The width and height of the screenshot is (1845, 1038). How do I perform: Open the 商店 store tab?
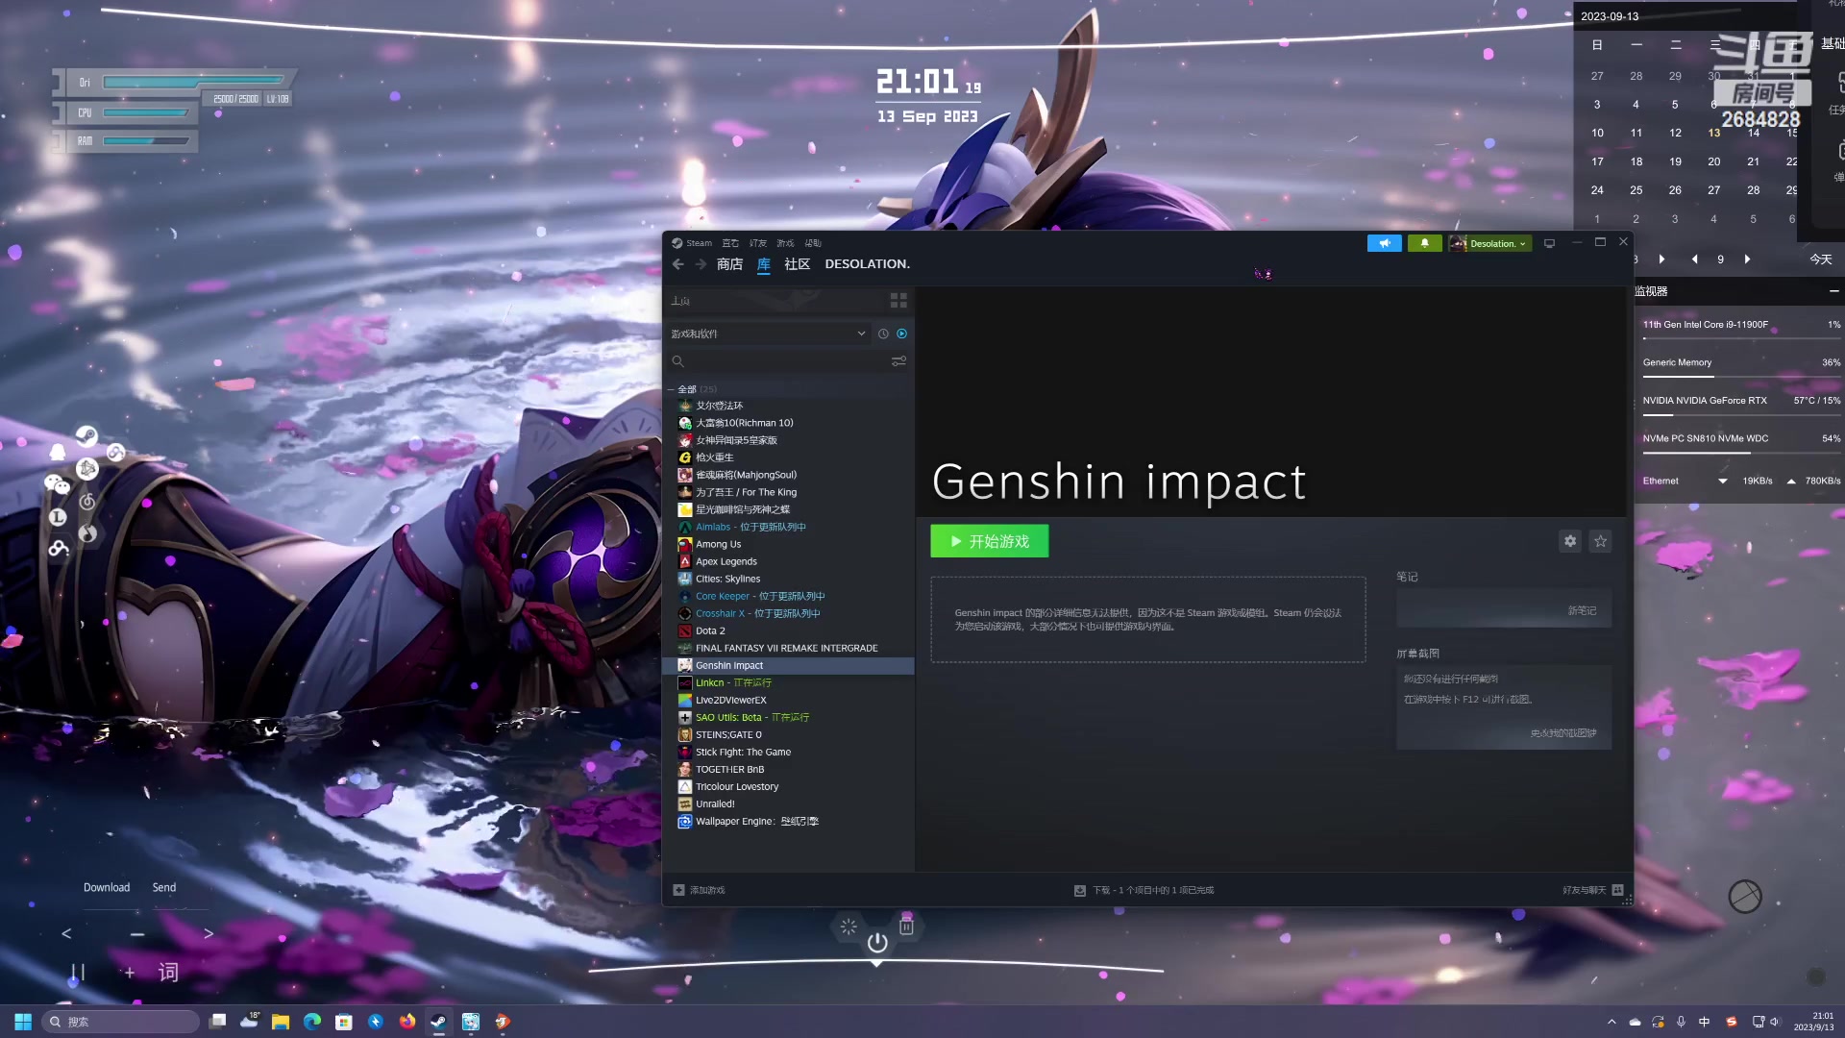tap(729, 264)
